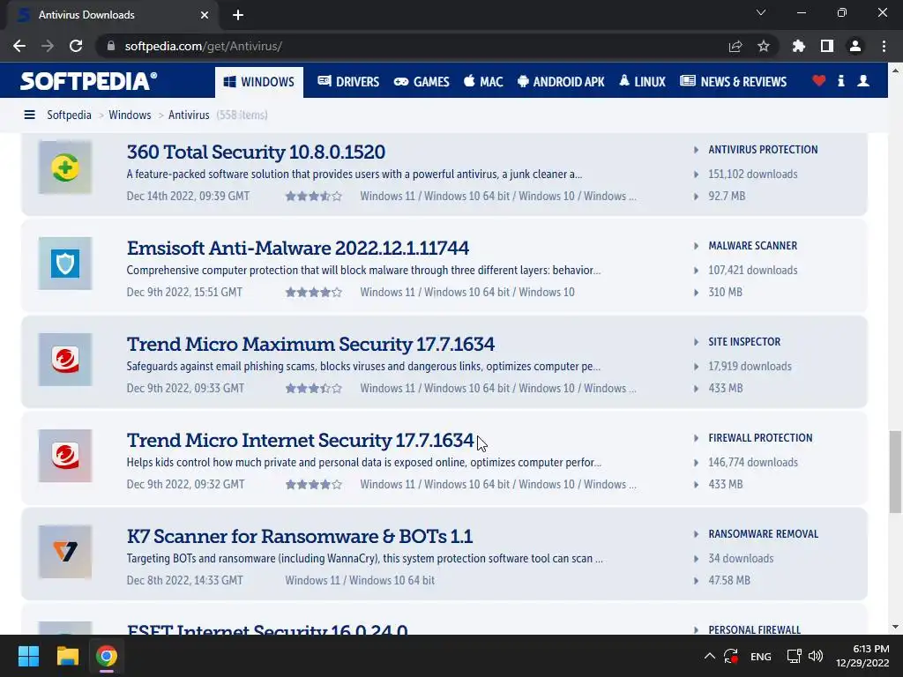This screenshot has height=677, width=903.
Task: Reload the page with the refresh icon
Action: (76, 46)
